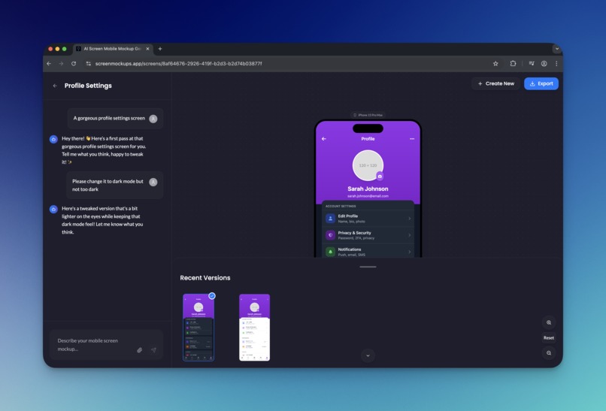Select the AI Screen Mobile Mockup tab
The width and height of the screenshot is (606, 411).
[x=112, y=49]
